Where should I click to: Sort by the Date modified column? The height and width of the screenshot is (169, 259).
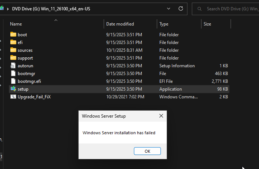pos(120,24)
